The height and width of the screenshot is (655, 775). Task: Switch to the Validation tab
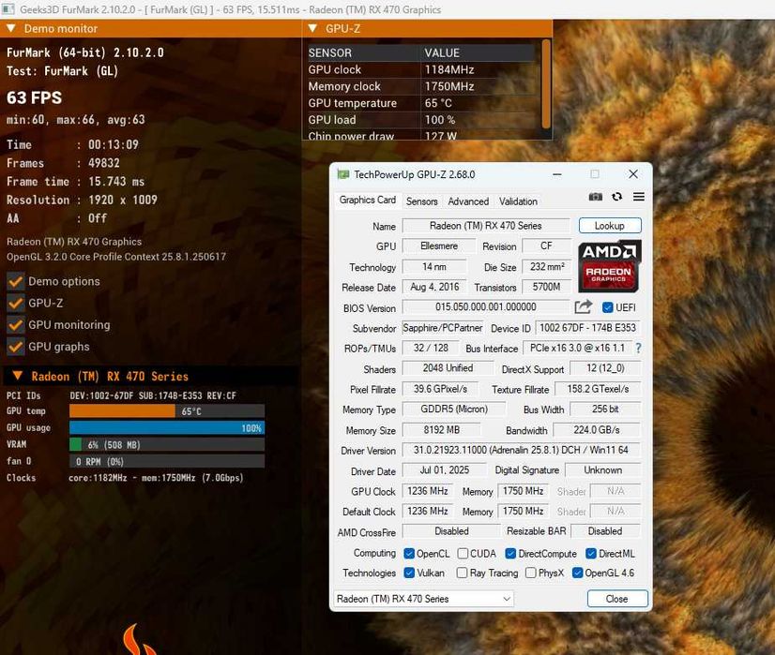tap(518, 201)
